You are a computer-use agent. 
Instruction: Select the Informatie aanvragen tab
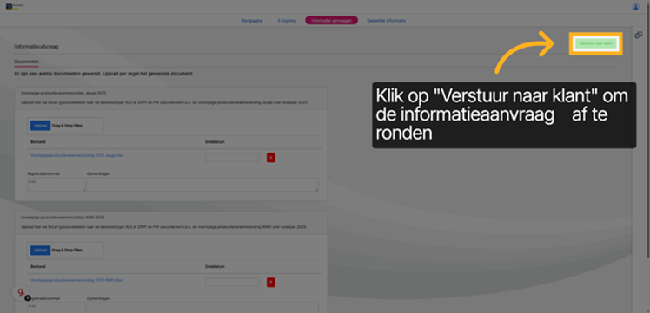click(x=331, y=21)
